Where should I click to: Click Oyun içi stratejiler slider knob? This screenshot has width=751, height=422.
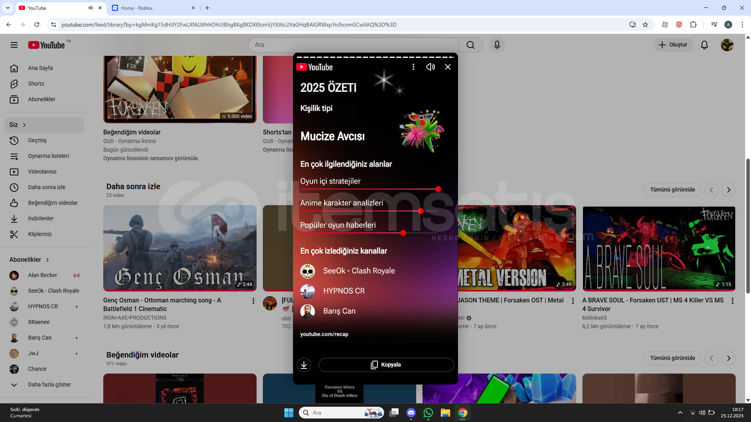[438, 189]
